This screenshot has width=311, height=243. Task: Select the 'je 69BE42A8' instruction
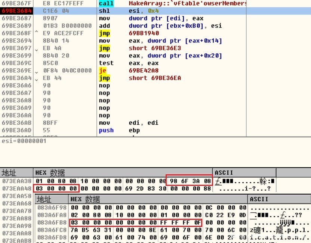pos(123,71)
